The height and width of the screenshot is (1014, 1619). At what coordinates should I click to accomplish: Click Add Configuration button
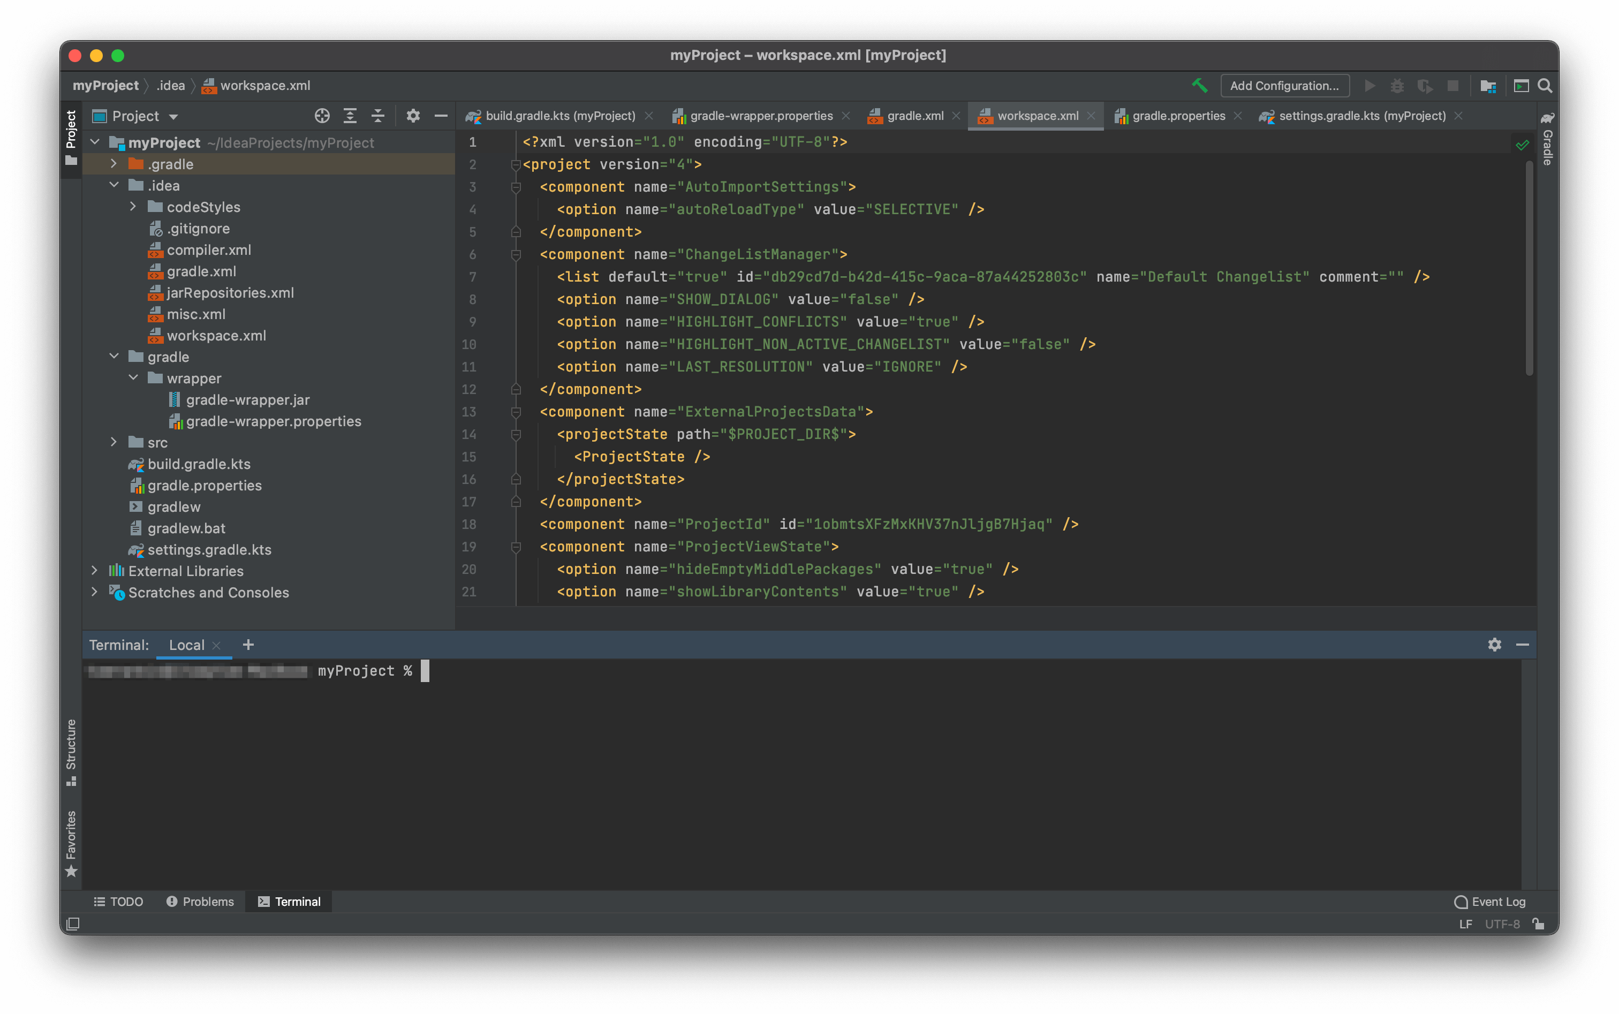[x=1284, y=86]
